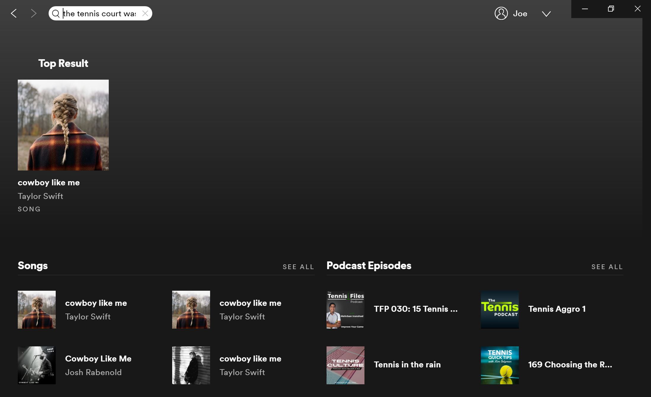This screenshot has width=651, height=397.
Task: Click the TFP 030: 15 Tennis episode title
Action: pyautogui.click(x=416, y=309)
